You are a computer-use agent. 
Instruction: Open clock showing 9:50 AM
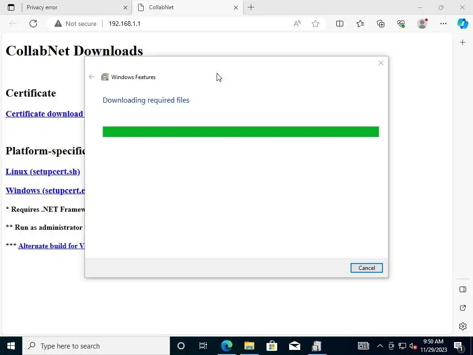click(433, 346)
